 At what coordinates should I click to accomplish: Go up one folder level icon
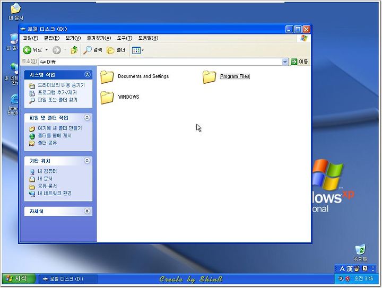pos(74,50)
